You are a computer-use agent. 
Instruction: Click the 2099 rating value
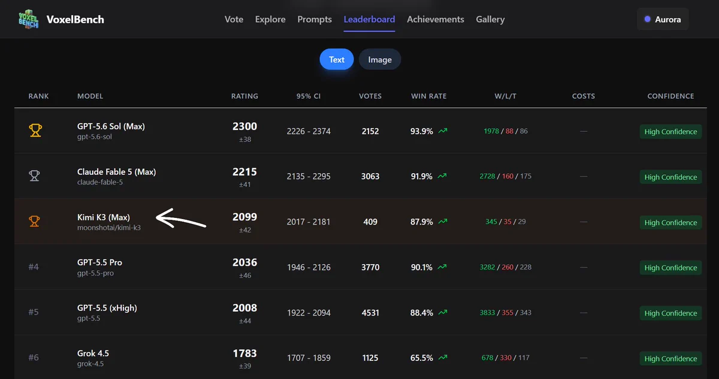tap(244, 217)
